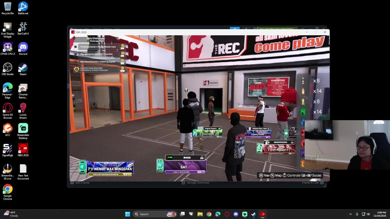This screenshot has height=219, width=390.
Task: Open the weather widget showing 43°F
Action: [x=11, y=214]
